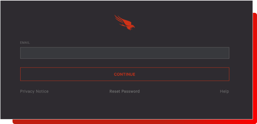Click the gray email entry box
Screen dimensions: 257x124
pos(125,53)
